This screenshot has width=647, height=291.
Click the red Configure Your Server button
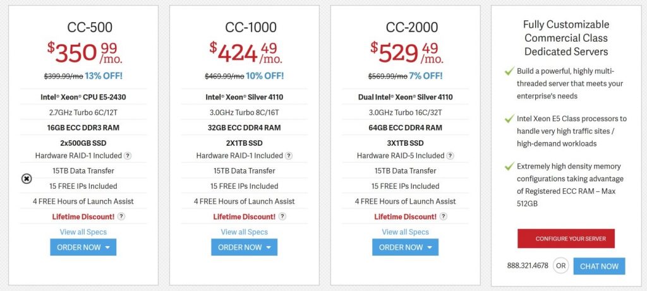566,239
